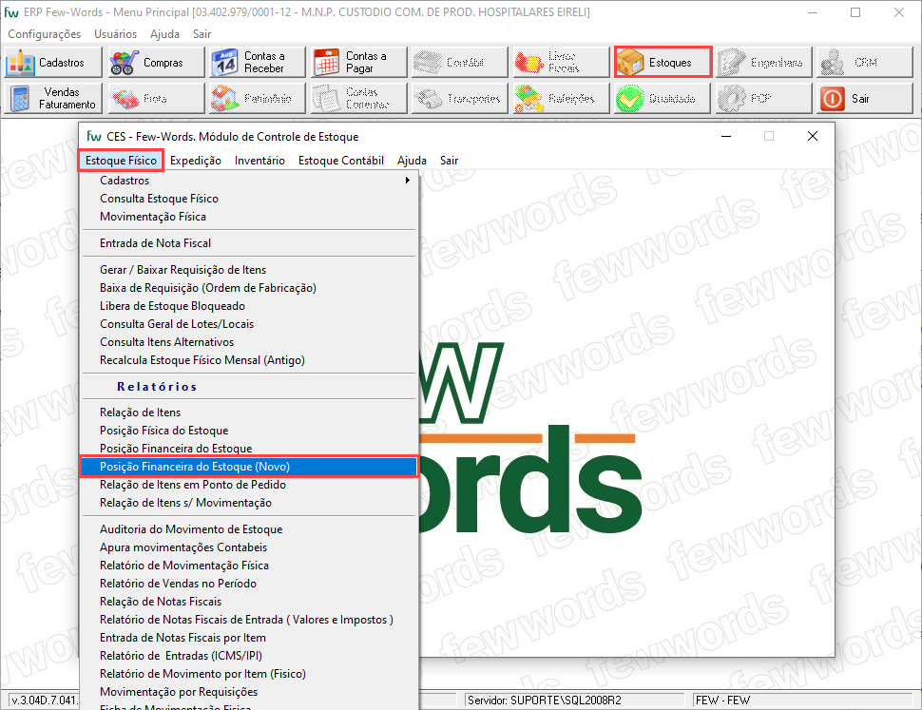Select Recalcula Estoque Físico Mensal (Antigo)
The width and height of the screenshot is (922, 710).
click(249, 360)
